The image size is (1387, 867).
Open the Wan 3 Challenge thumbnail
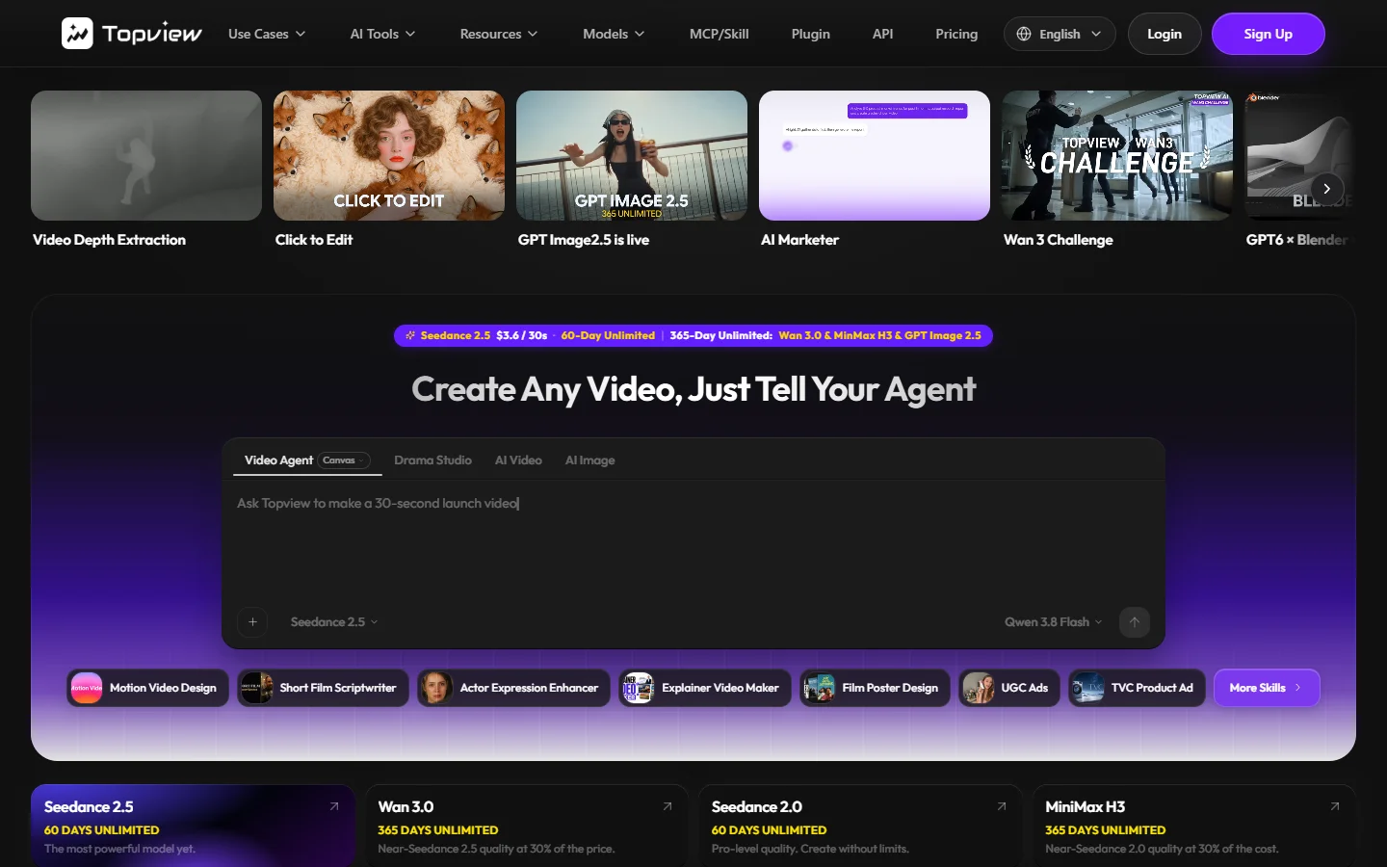click(1117, 156)
